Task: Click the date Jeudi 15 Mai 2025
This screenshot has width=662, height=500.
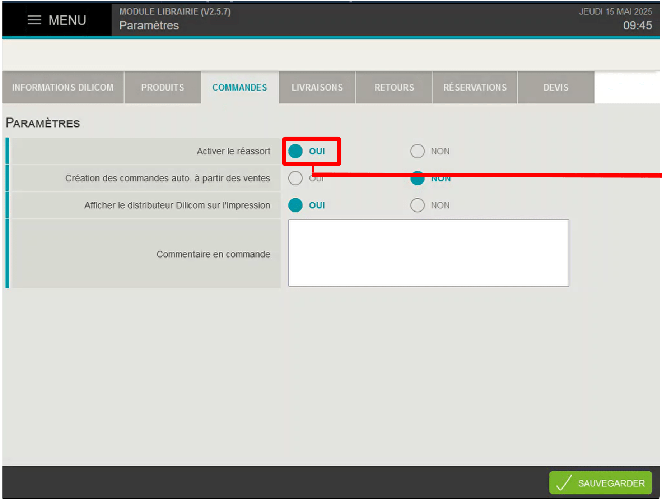Action: click(x=615, y=11)
